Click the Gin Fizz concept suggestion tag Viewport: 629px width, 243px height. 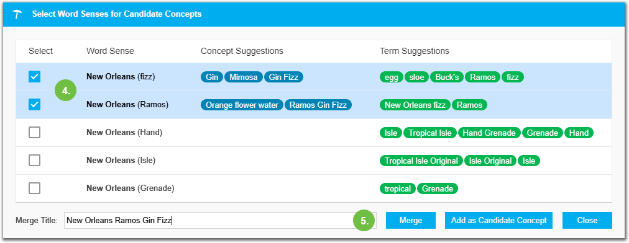tap(283, 77)
